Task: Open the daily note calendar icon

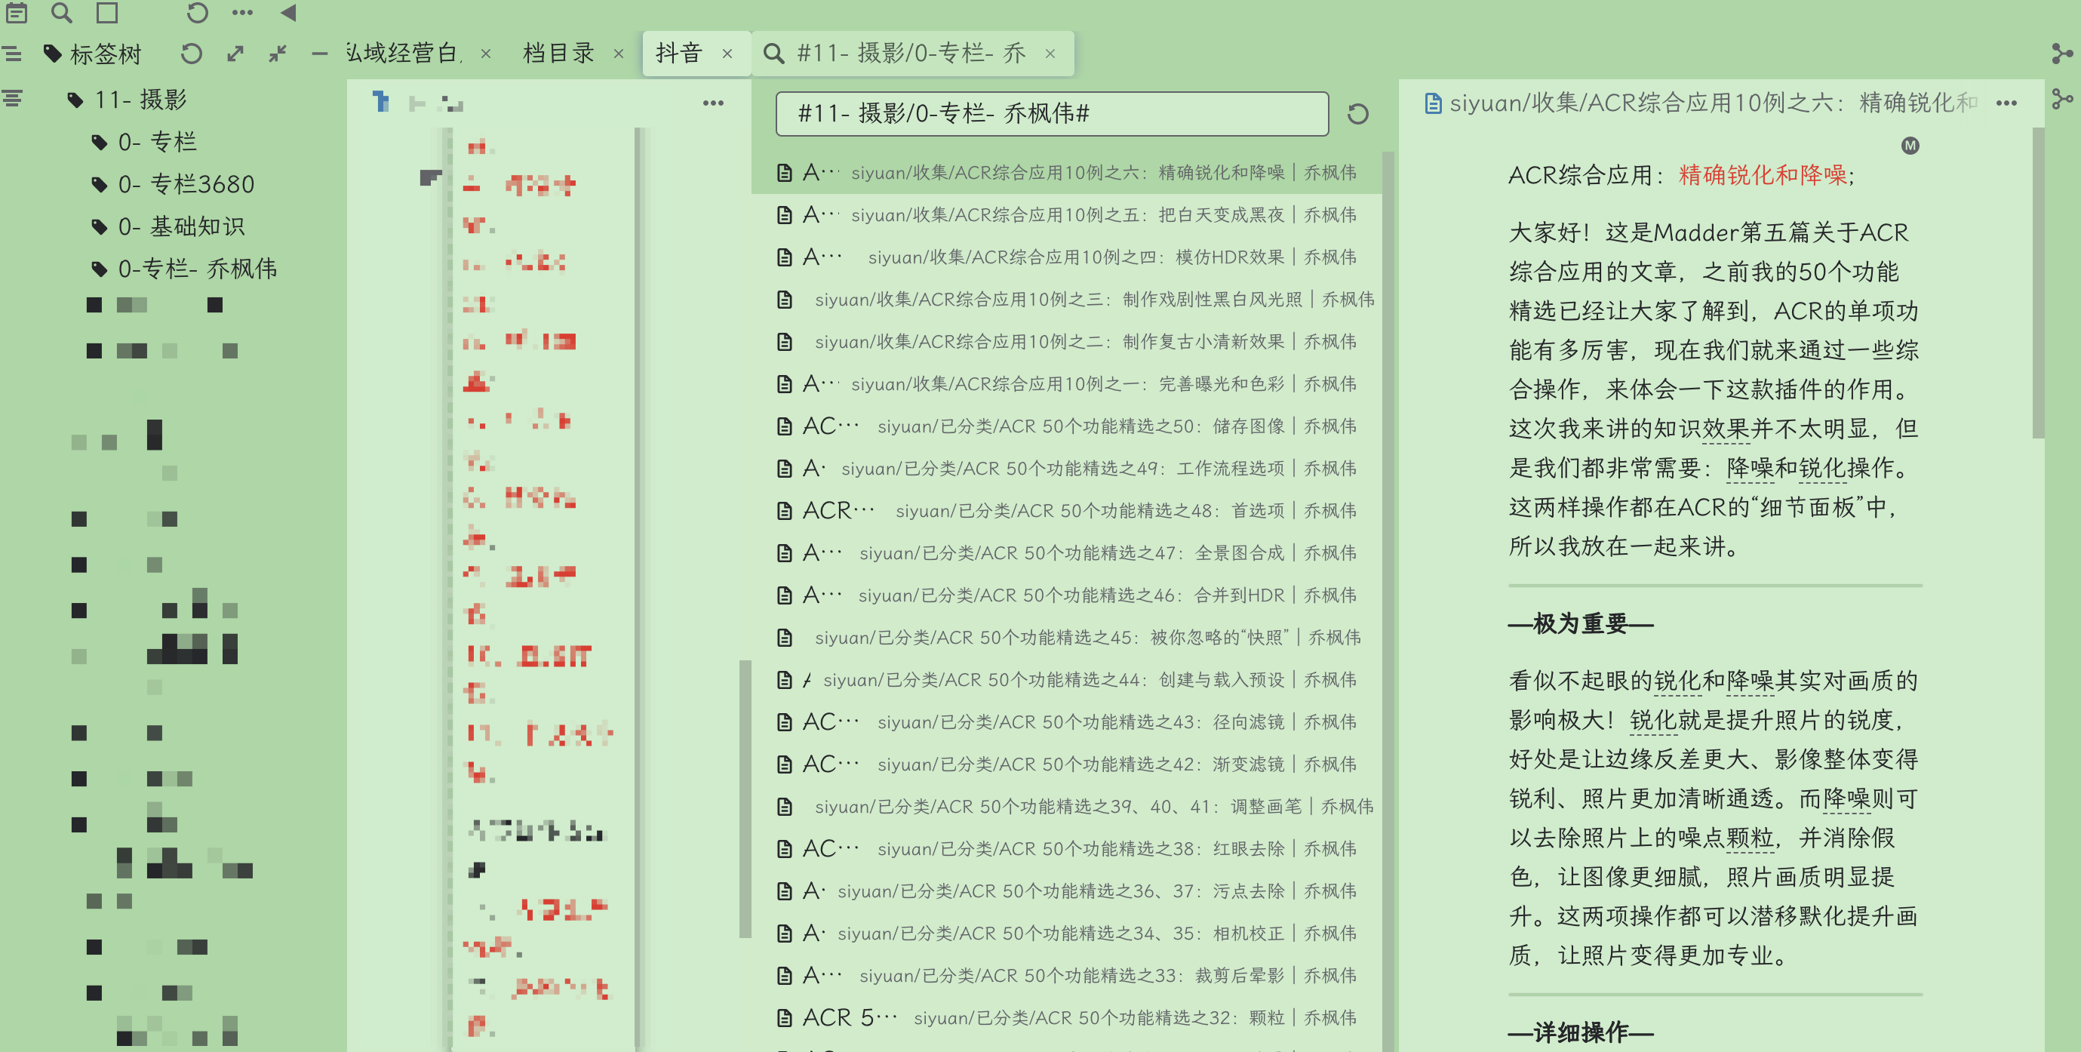Action: (x=17, y=13)
